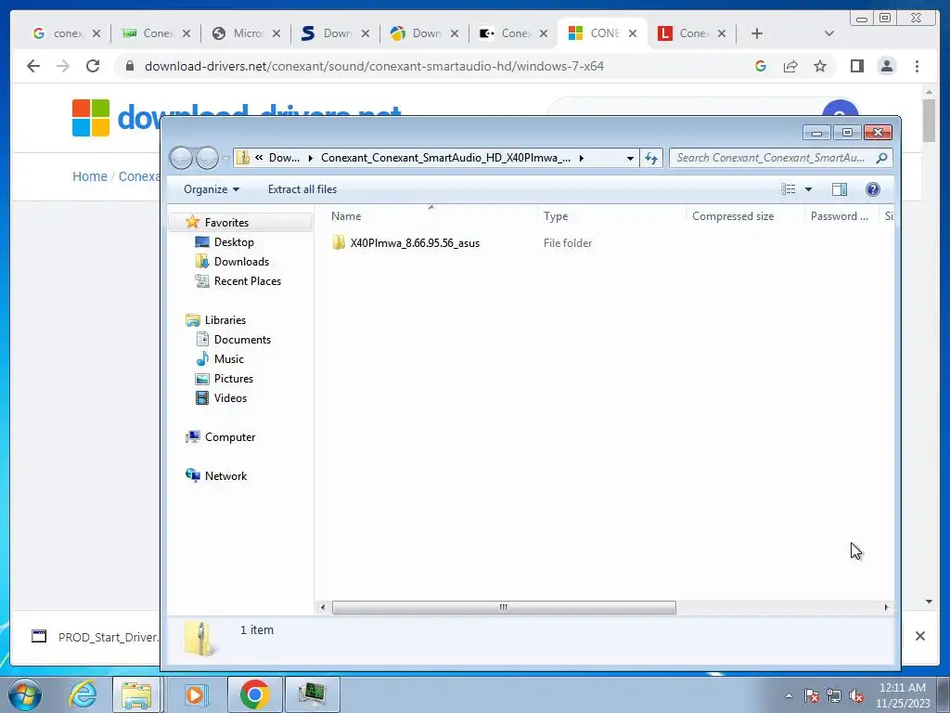The image size is (950, 713).
Task: Click the volume icon in the system tray
Action: pos(856,696)
